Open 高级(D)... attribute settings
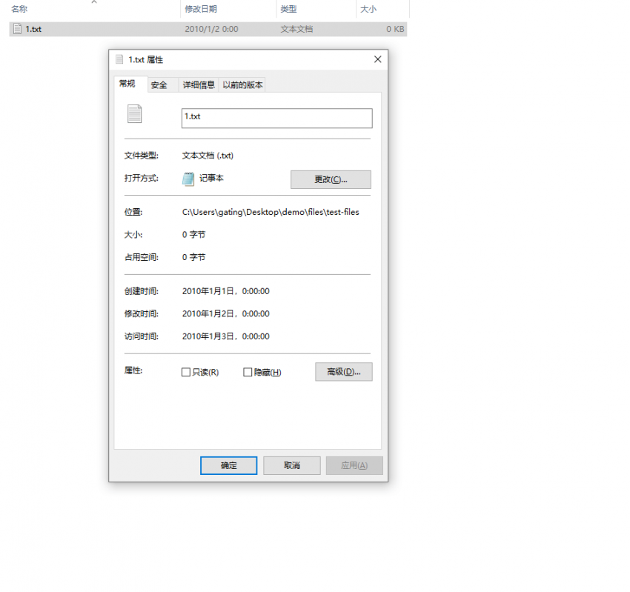Image resolution: width=630 pixels, height=592 pixels. tap(343, 372)
